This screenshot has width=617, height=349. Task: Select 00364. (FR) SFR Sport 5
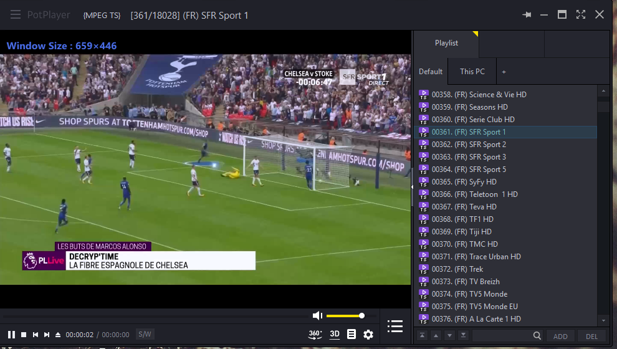pyautogui.click(x=505, y=169)
